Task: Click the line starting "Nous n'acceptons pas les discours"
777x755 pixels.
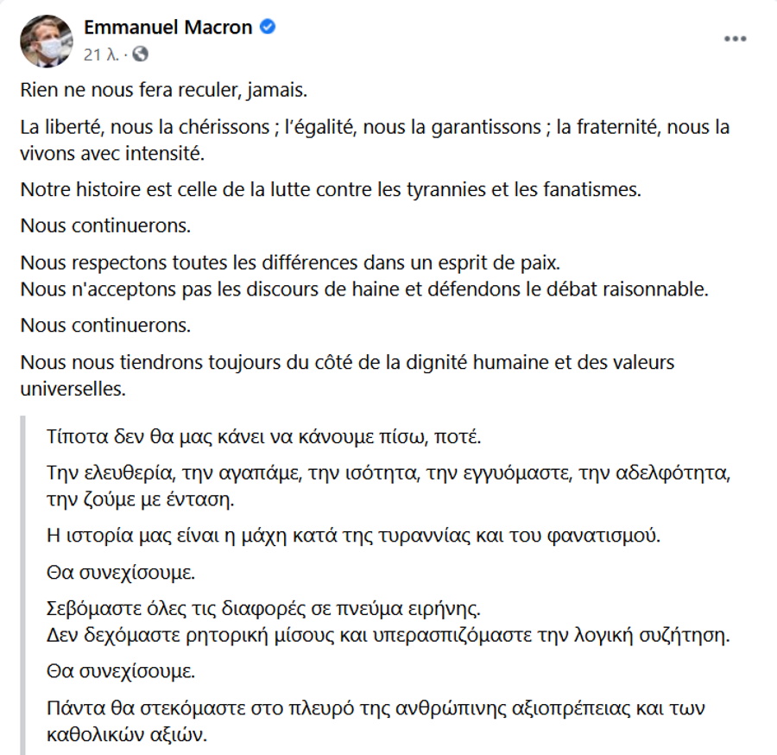Action: 363,289
